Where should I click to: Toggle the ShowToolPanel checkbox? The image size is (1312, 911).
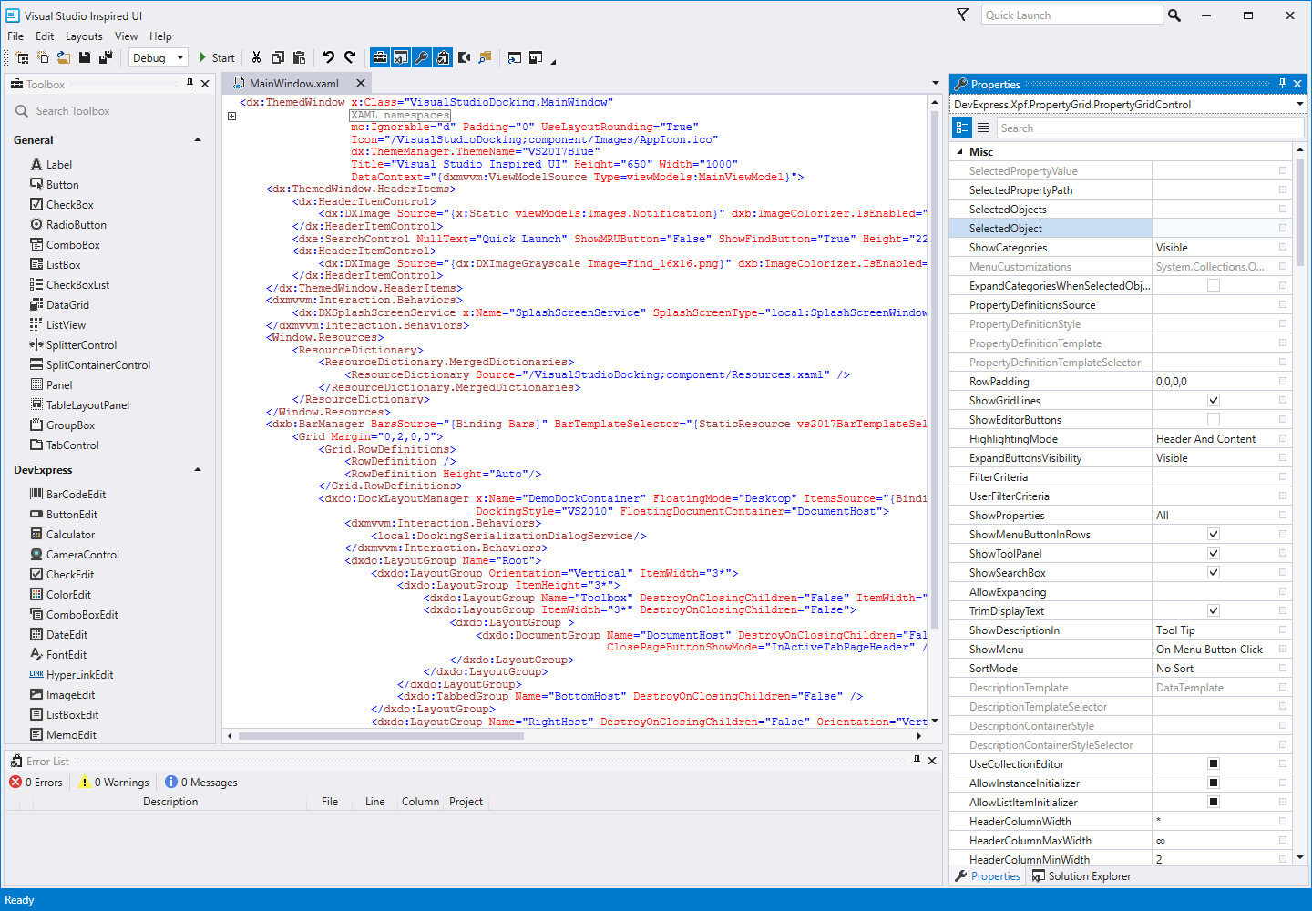pos(1214,553)
